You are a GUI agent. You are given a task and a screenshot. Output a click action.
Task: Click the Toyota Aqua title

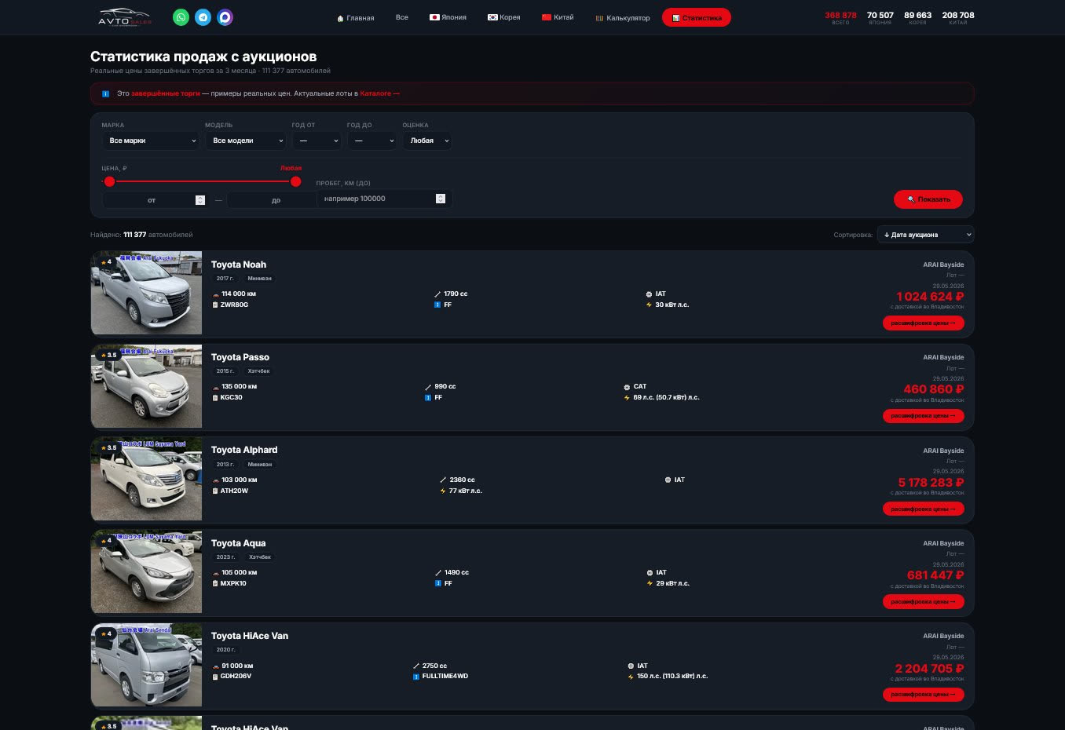point(239,543)
